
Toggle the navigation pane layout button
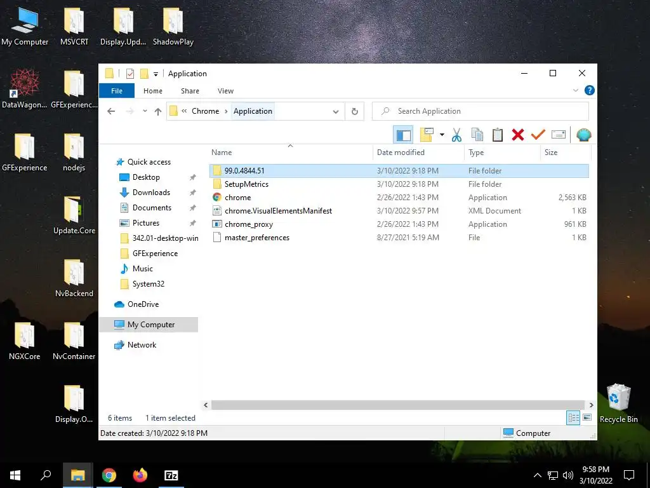click(x=403, y=135)
